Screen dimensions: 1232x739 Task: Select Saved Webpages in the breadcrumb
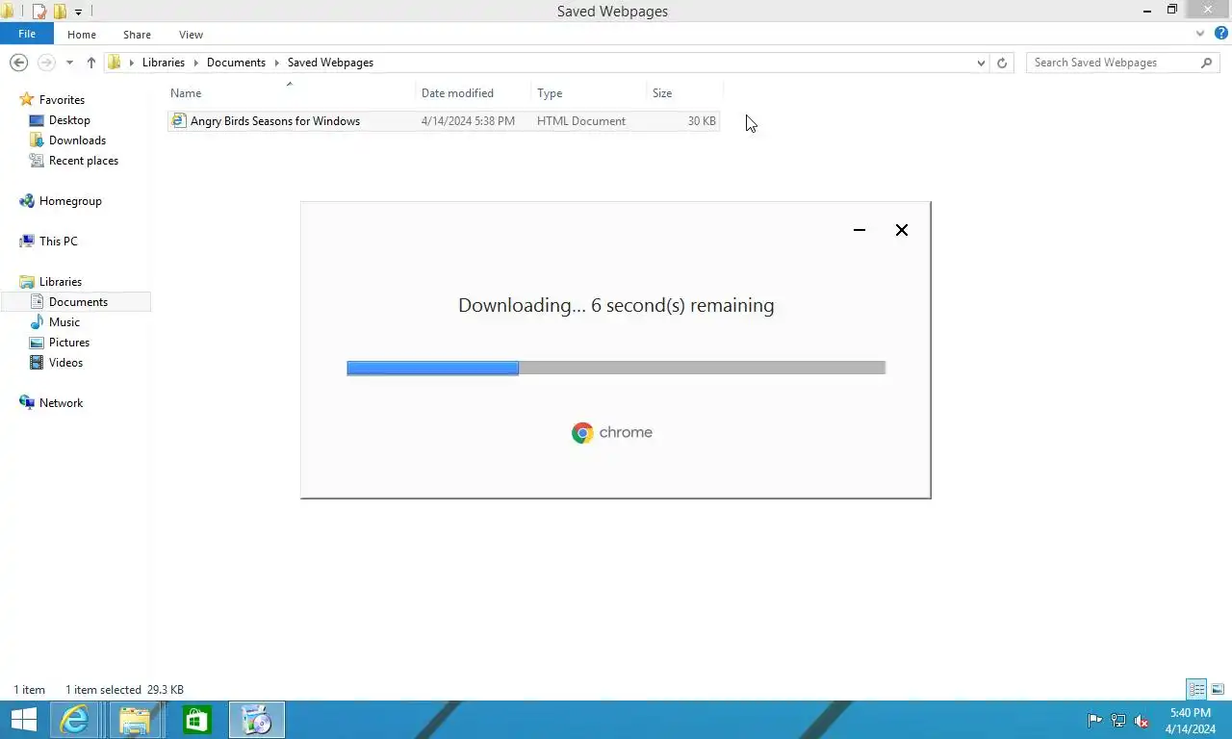[x=330, y=63]
